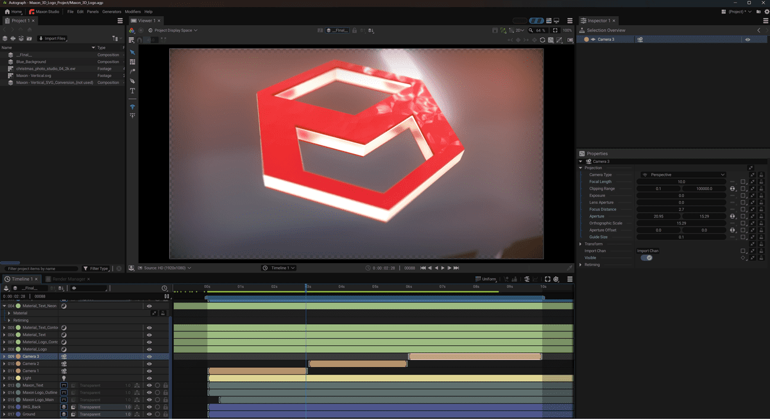This screenshot has width=770, height=419.
Task: Toggle the Visible switch for Camera 3
Action: click(x=646, y=258)
